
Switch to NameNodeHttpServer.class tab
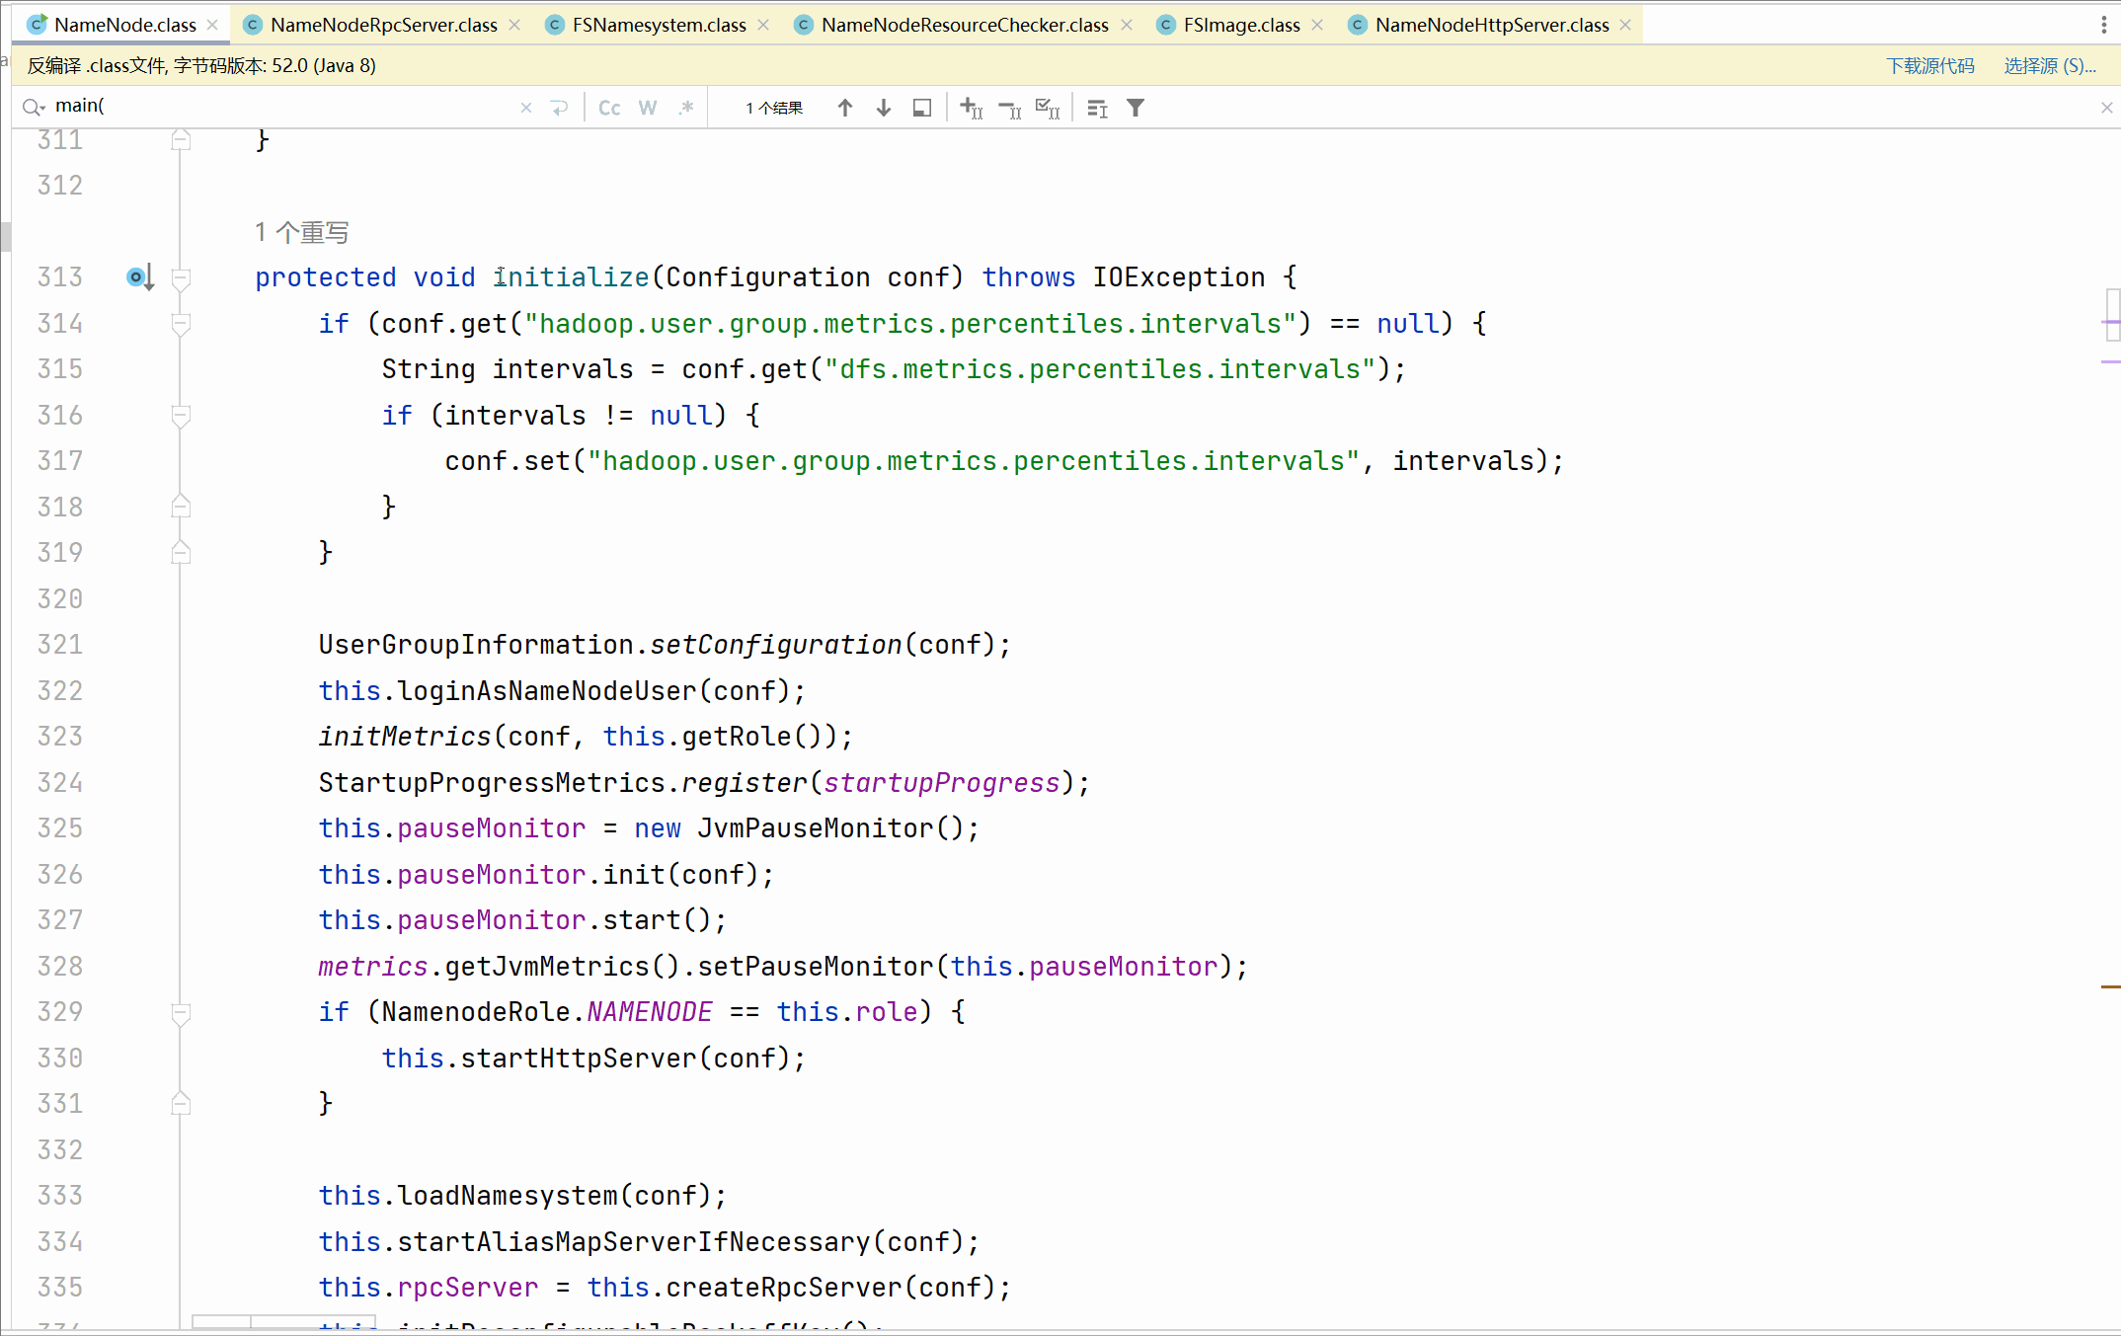pos(1491,25)
